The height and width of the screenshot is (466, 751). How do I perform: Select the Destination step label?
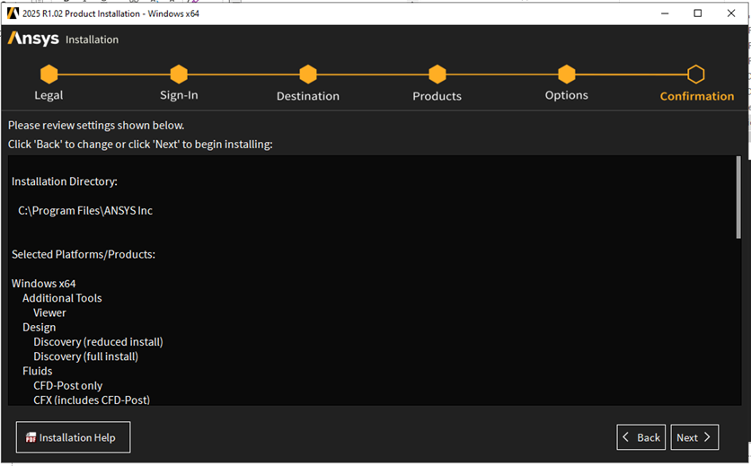308,96
